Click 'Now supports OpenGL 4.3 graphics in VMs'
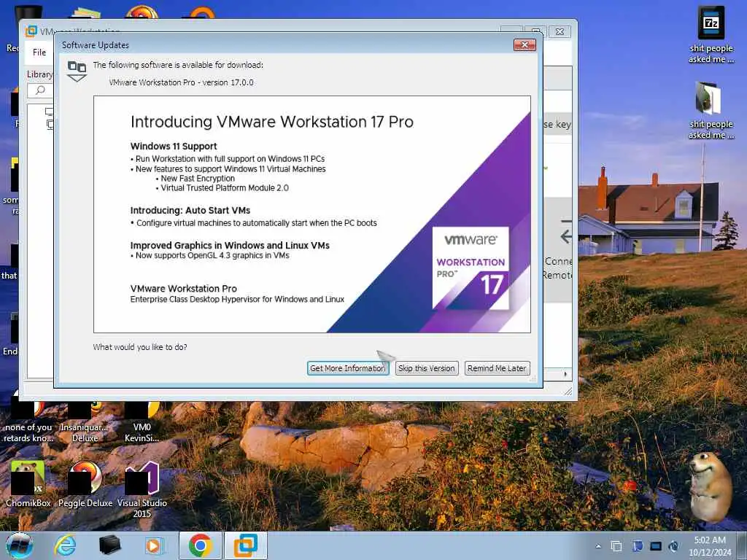The height and width of the screenshot is (560, 747). tap(212, 255)
